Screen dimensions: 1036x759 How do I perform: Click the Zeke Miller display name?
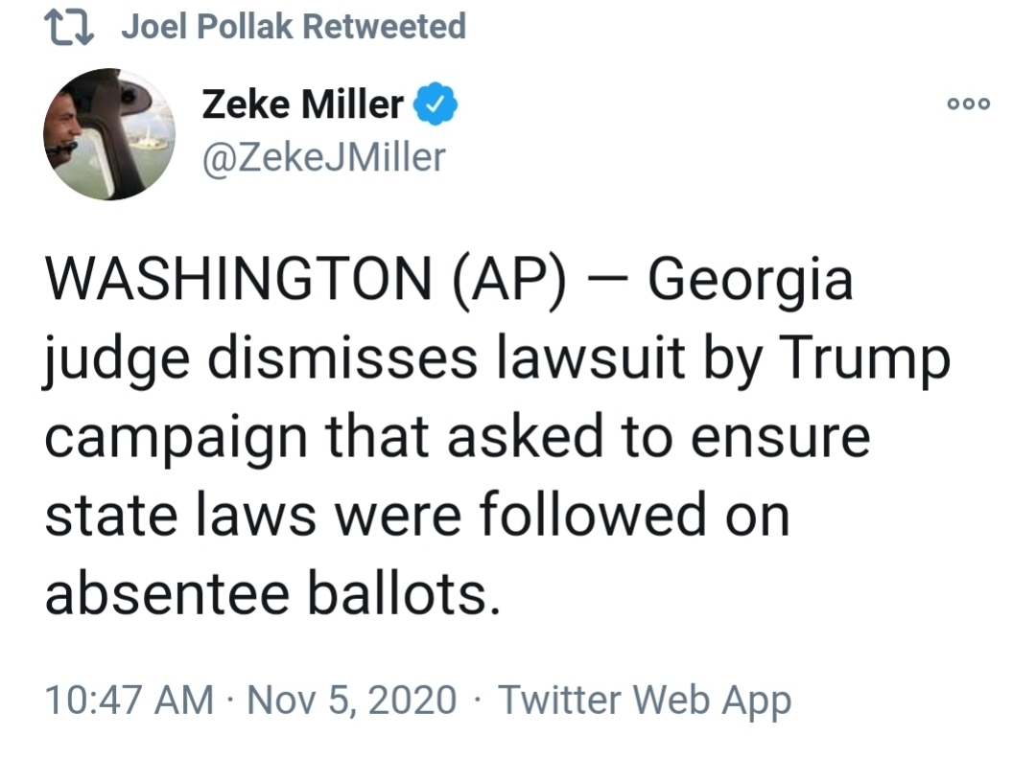tap(302, 104)
